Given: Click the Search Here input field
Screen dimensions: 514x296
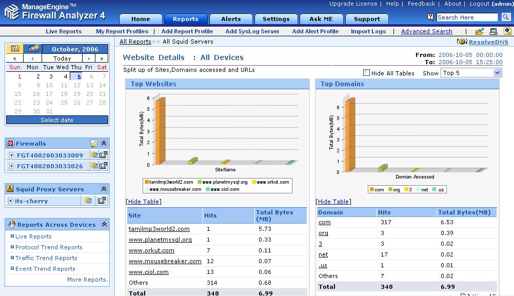Looking at the screenshot, I should coord(467,17).
